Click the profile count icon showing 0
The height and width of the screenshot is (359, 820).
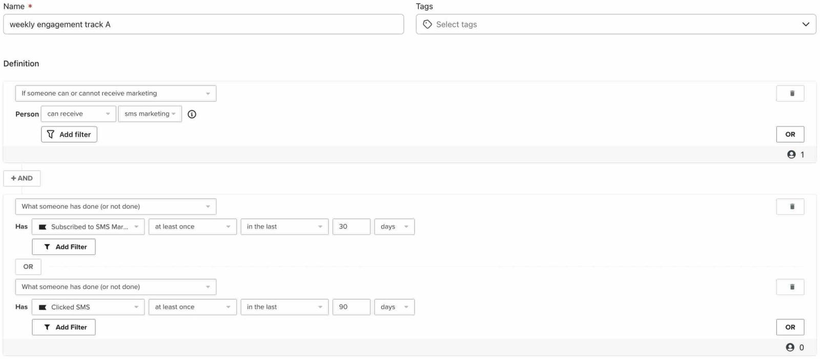coord(790,347)
